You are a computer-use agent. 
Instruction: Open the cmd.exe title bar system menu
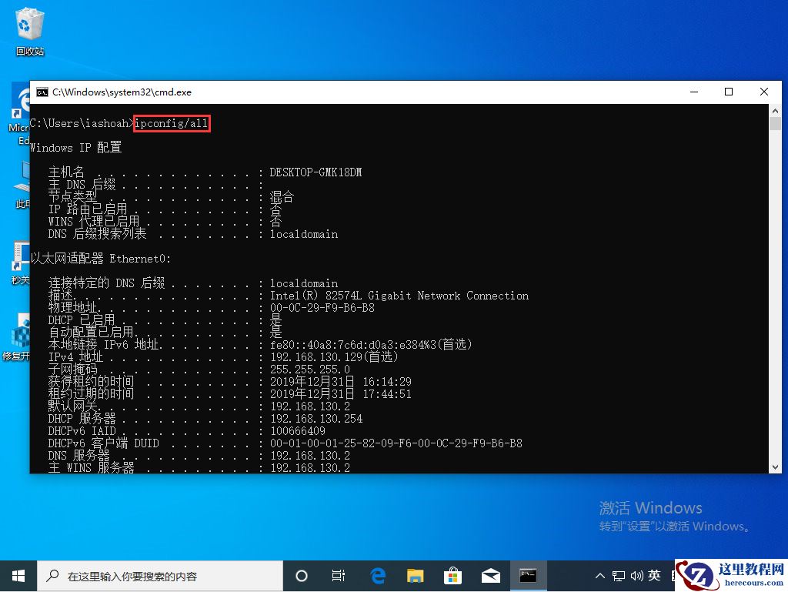point(42,92)
